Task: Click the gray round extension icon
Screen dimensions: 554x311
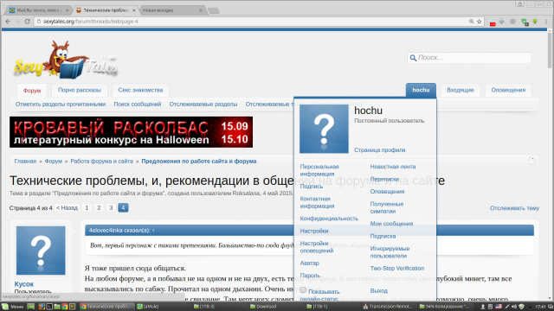Action: (x=512, y=22)
